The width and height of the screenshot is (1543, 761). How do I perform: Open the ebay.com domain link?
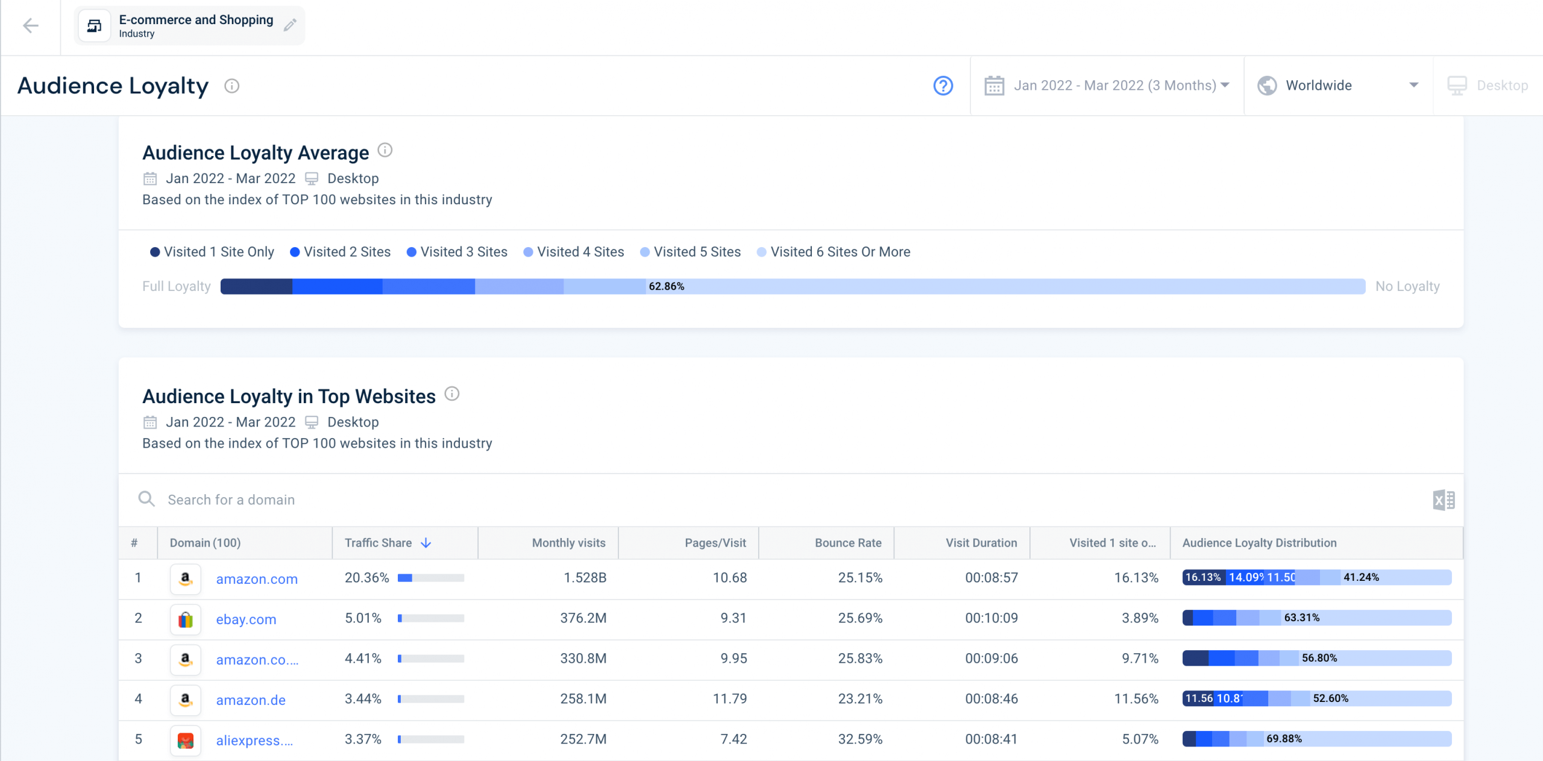(x=246, y=619)
